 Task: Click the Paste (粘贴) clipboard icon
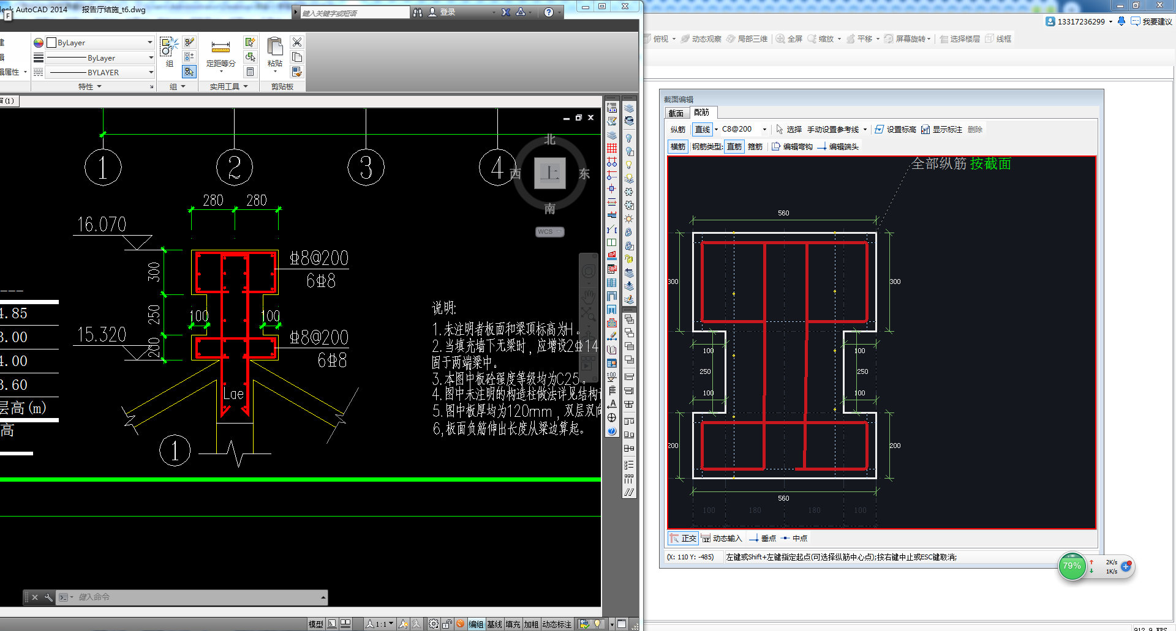tap(275, 46)
